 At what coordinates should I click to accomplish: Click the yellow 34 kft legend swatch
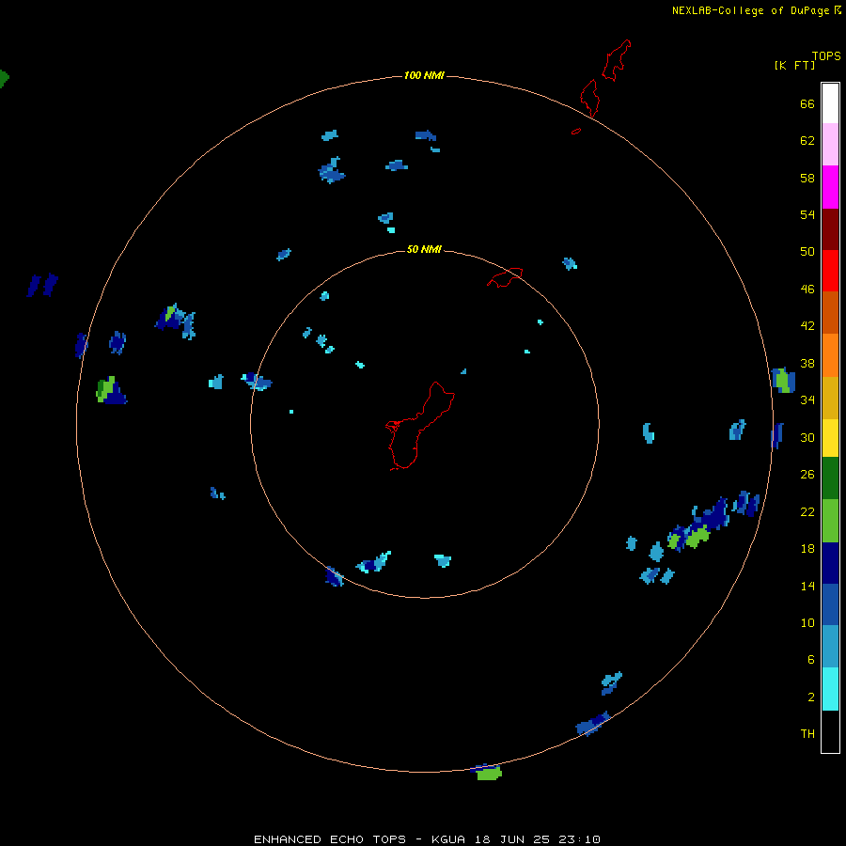(830, 438)
